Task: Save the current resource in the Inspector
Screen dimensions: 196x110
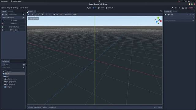Action: tap(172, 15)
